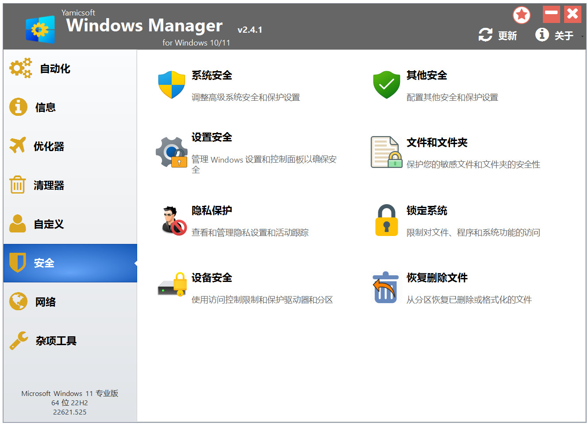Image resolution: width=588 pixels, height=426 pixels.
Task: Open the 其他安全 title link
Action: [x=427, y=75]
